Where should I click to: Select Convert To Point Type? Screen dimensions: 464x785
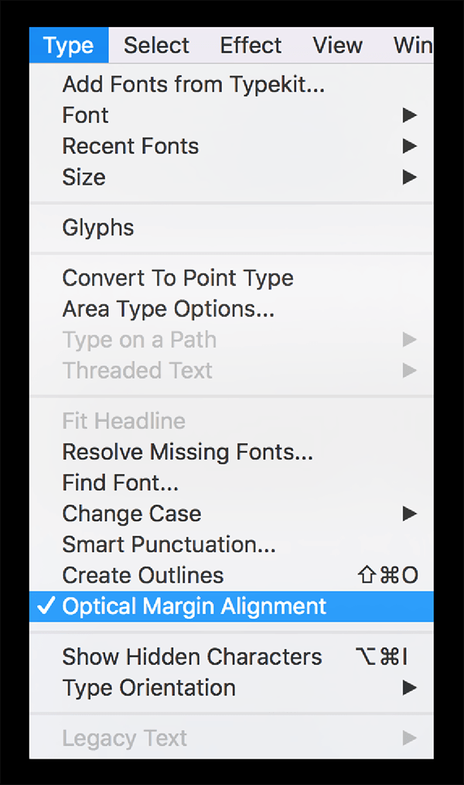click(177, 277)
